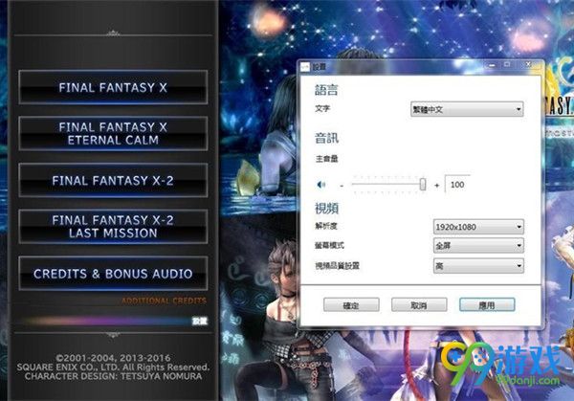
Task: Click the ADDITIONAL CREDITS link
Action: click(164, 301)
